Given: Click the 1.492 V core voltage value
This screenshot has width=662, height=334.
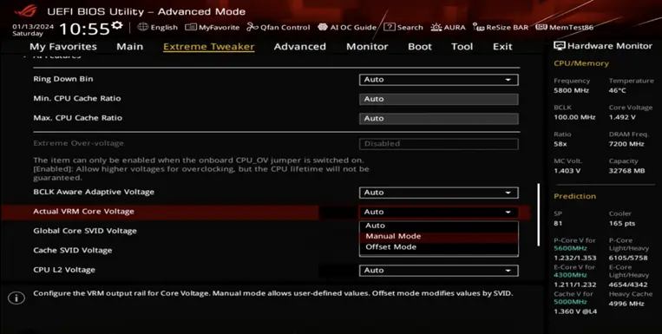Looking at the screenshot, I should [x=622, y=117].
